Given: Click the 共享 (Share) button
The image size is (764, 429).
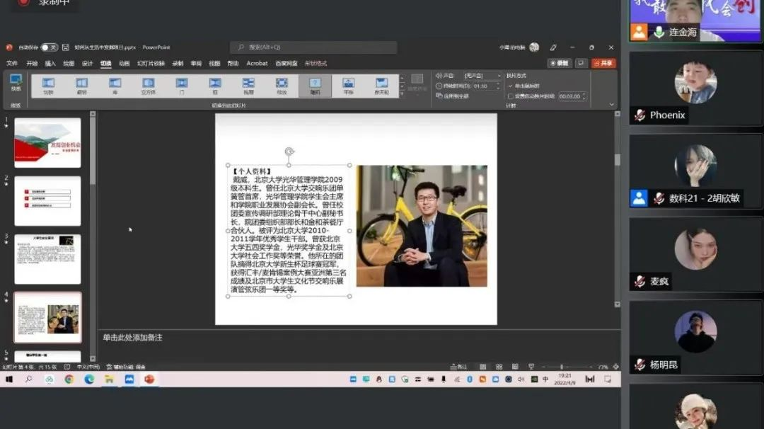Looking at the screenshot, I should coord(603,63).
